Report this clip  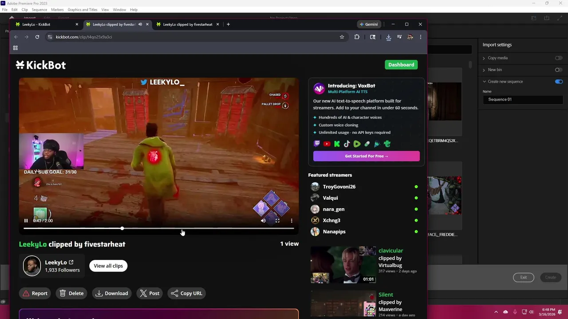coord(35,293)
